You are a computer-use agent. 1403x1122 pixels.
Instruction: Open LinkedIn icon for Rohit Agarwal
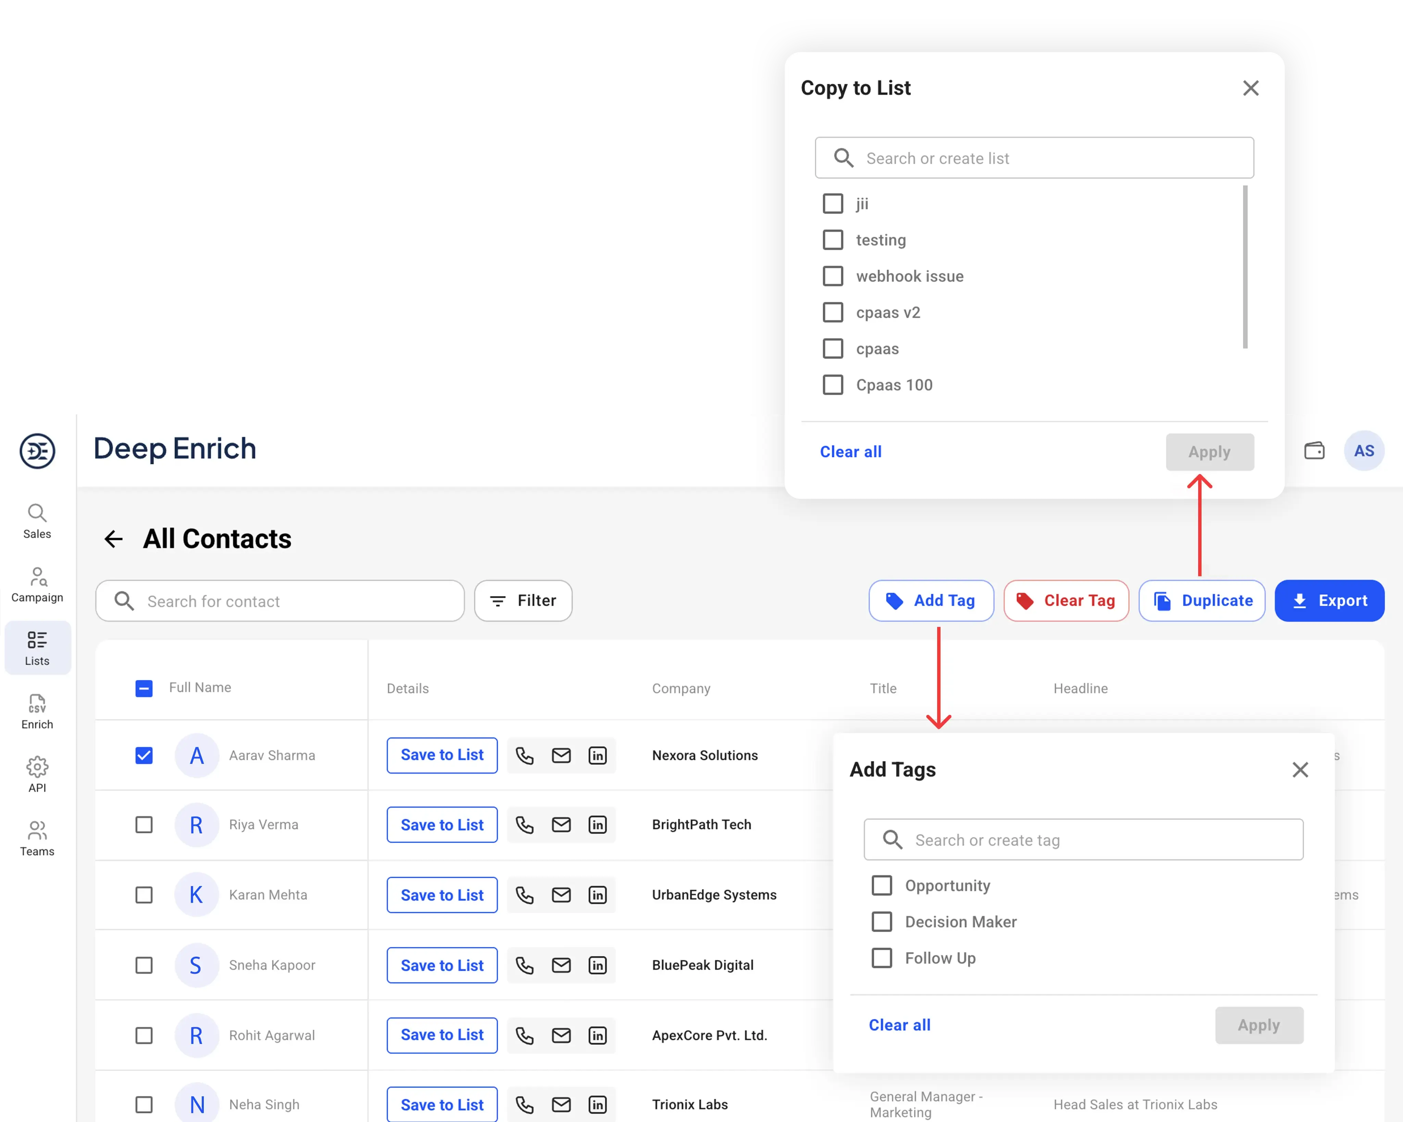click(597, 1035)
